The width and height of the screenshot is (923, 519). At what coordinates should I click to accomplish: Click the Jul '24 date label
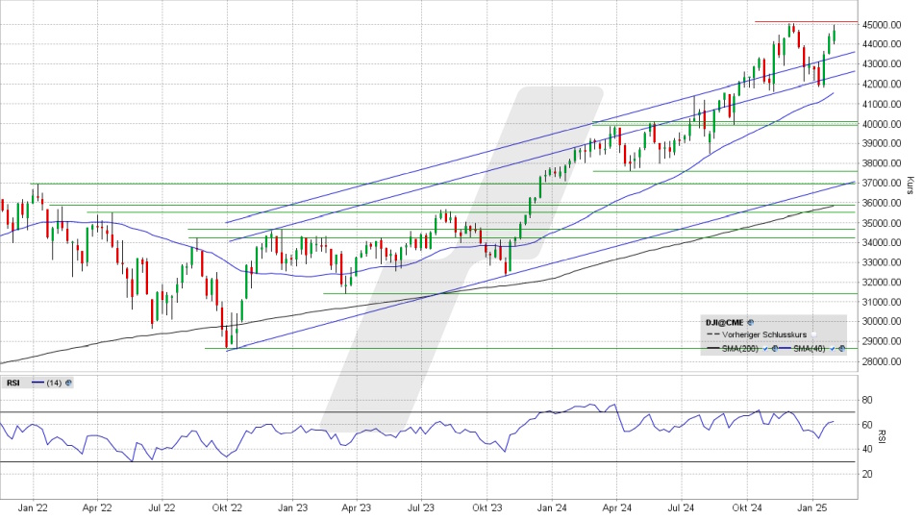click(x=681, y=507)
